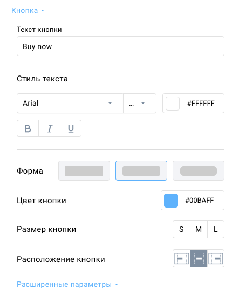
Task: Toggle Bold text style
Action: [28, 128]
